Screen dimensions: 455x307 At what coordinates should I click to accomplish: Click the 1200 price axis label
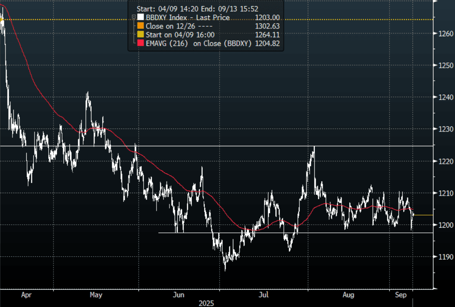pyautogui.click(x=446, y=225)
